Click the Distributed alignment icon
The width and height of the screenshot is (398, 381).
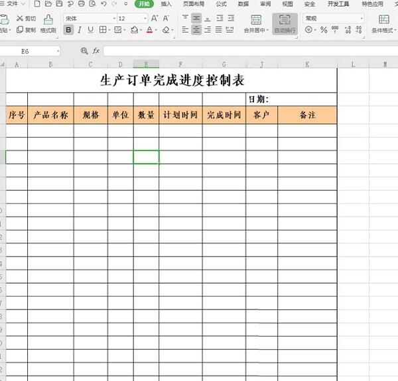pyautogui.click(x=230, y=30)
